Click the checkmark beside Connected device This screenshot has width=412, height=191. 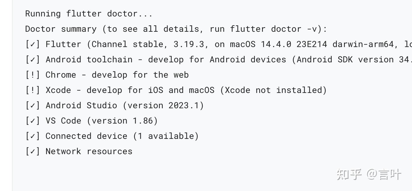point(33,136)
